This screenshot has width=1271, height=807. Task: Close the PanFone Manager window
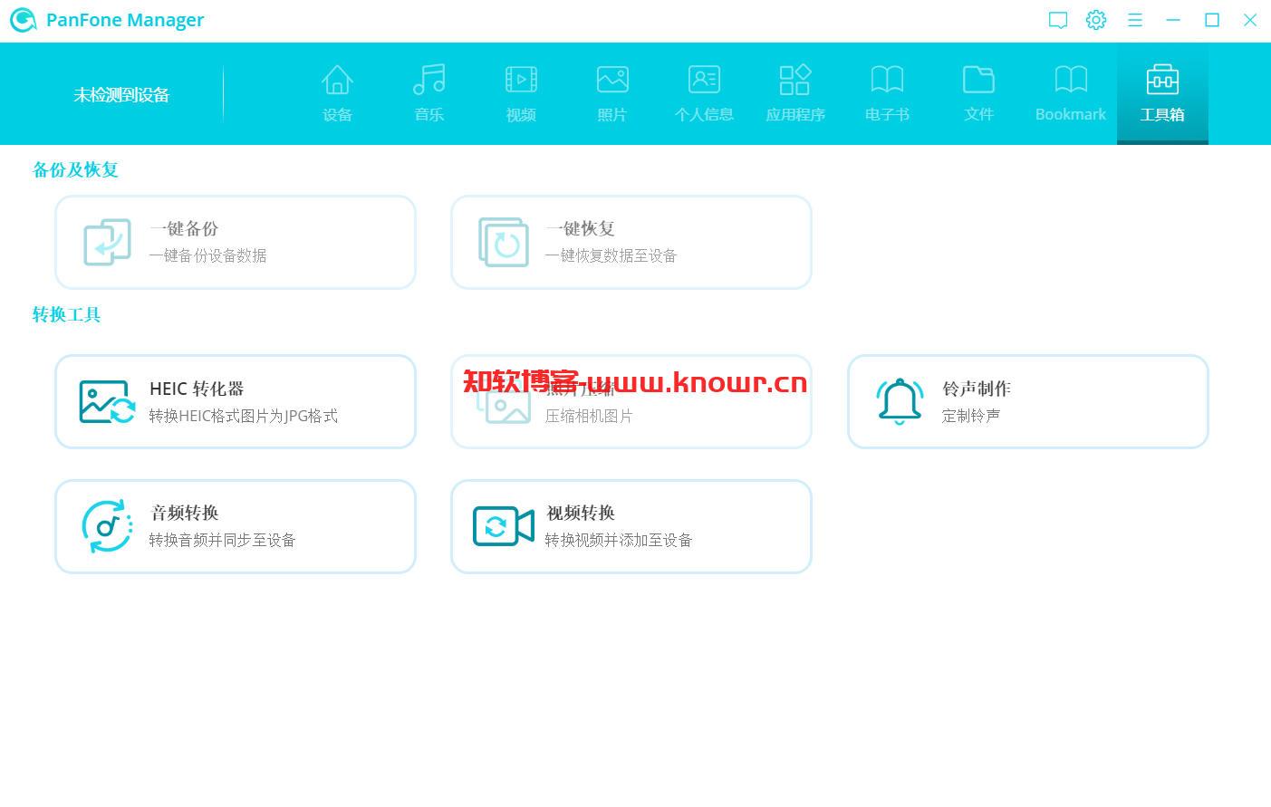(1250, 20)
